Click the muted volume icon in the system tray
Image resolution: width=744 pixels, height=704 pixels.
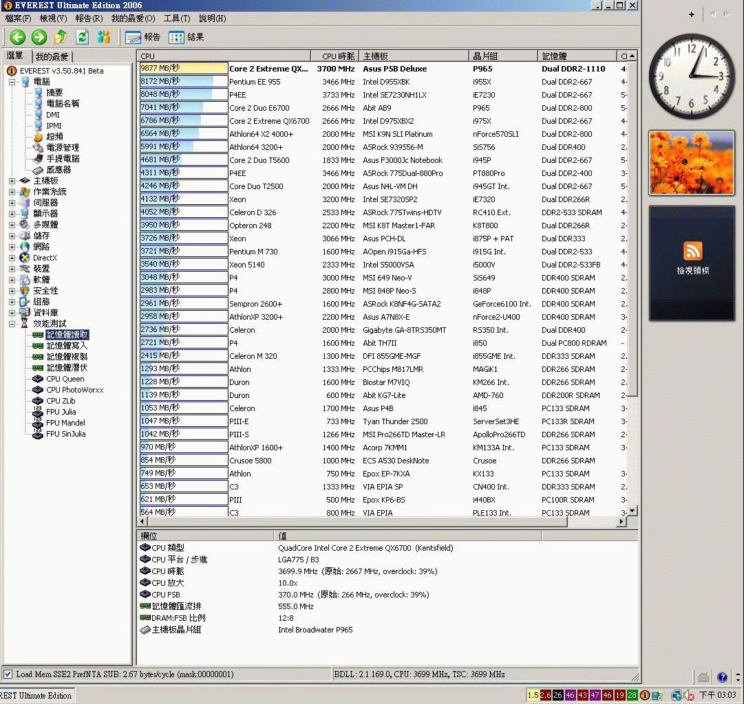point(688,695)
